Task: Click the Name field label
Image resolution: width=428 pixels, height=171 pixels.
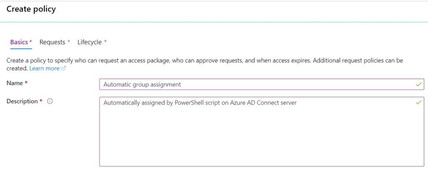Action: pyautogui.click(x=15, y=83)
